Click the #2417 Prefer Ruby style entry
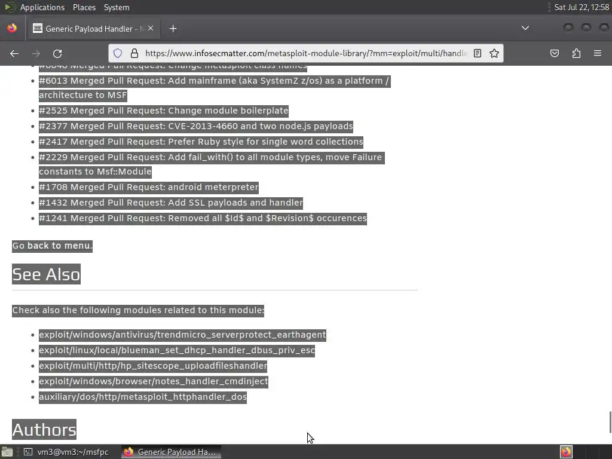612x459 pixels. (x=201, y=142)
